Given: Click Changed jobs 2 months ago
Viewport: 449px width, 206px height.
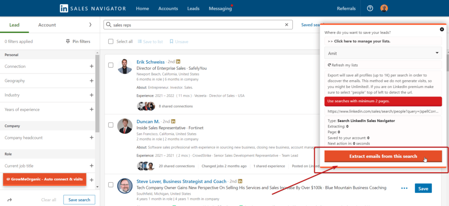Looking at the screenshot, I should coord(224,166).
